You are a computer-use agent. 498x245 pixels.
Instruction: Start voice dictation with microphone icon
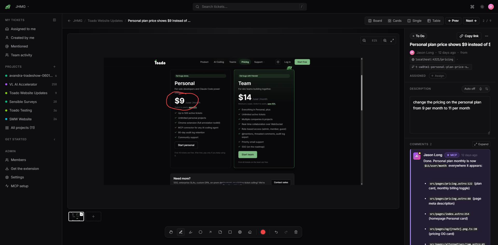point(481,89)
